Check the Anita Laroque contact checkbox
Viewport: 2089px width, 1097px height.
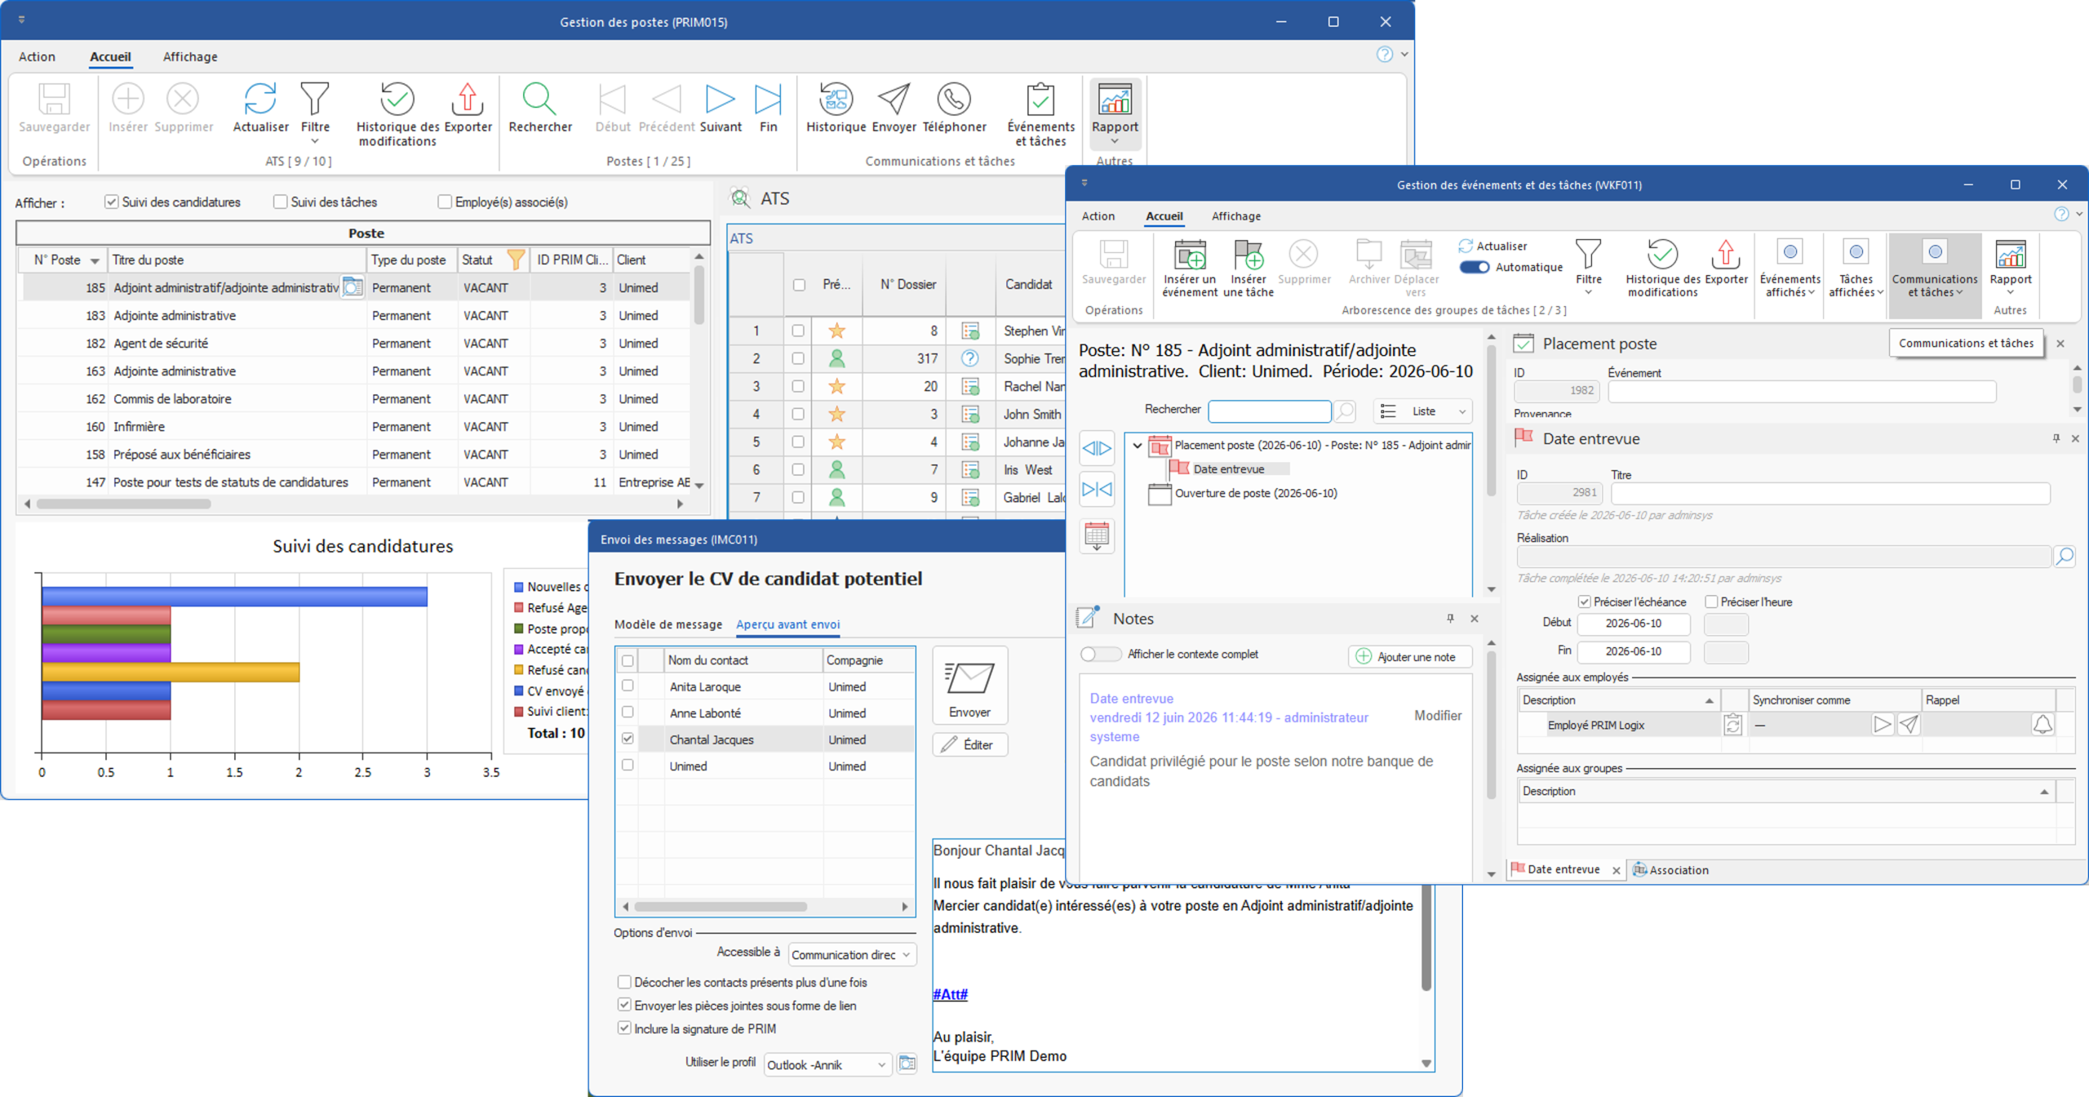[x=628, y=686]
